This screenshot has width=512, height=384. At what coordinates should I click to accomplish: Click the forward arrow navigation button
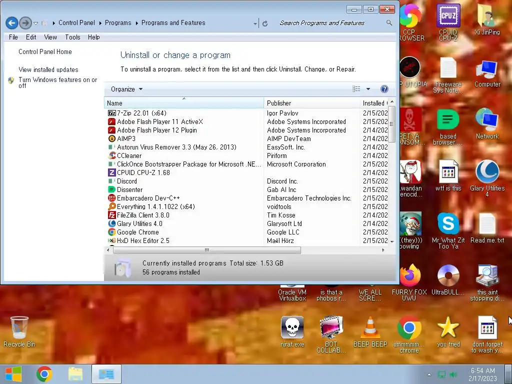25,23
